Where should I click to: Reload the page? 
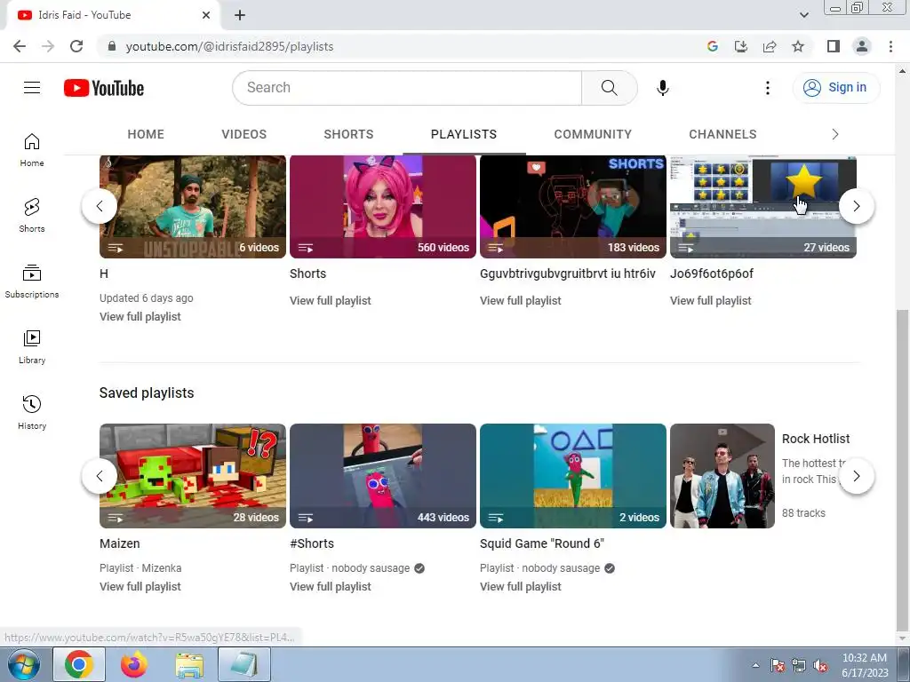coord(76,46)
